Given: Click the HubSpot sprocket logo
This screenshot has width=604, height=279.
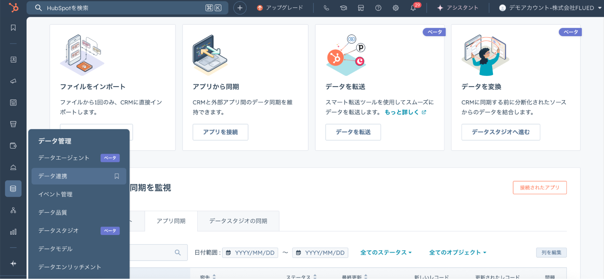Looking at the screenshot, I should pos(13,8).
